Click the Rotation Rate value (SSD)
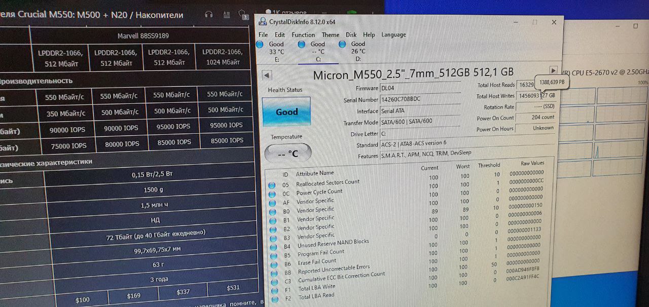This screenshot has width=649, height=307. point(536,106)
